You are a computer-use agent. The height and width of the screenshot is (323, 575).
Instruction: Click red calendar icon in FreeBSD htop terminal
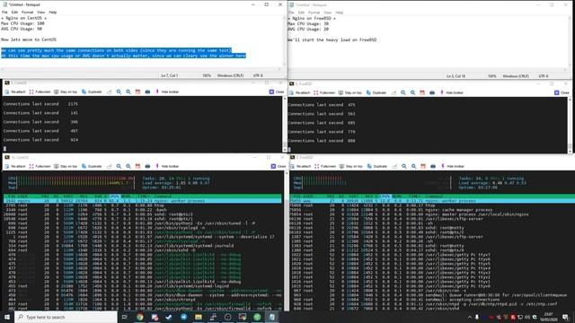423,166
